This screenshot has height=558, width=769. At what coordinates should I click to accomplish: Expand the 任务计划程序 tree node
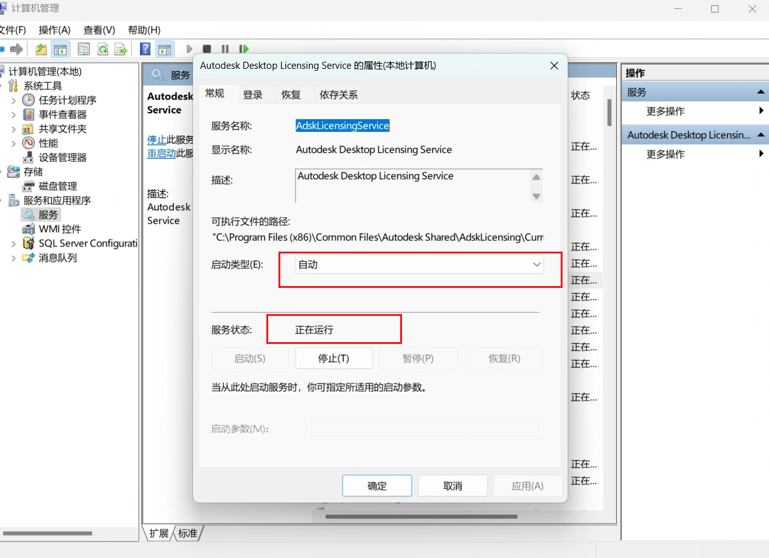coord(14,100)
